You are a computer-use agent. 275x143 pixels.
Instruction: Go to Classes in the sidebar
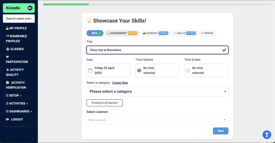(15, 49)
